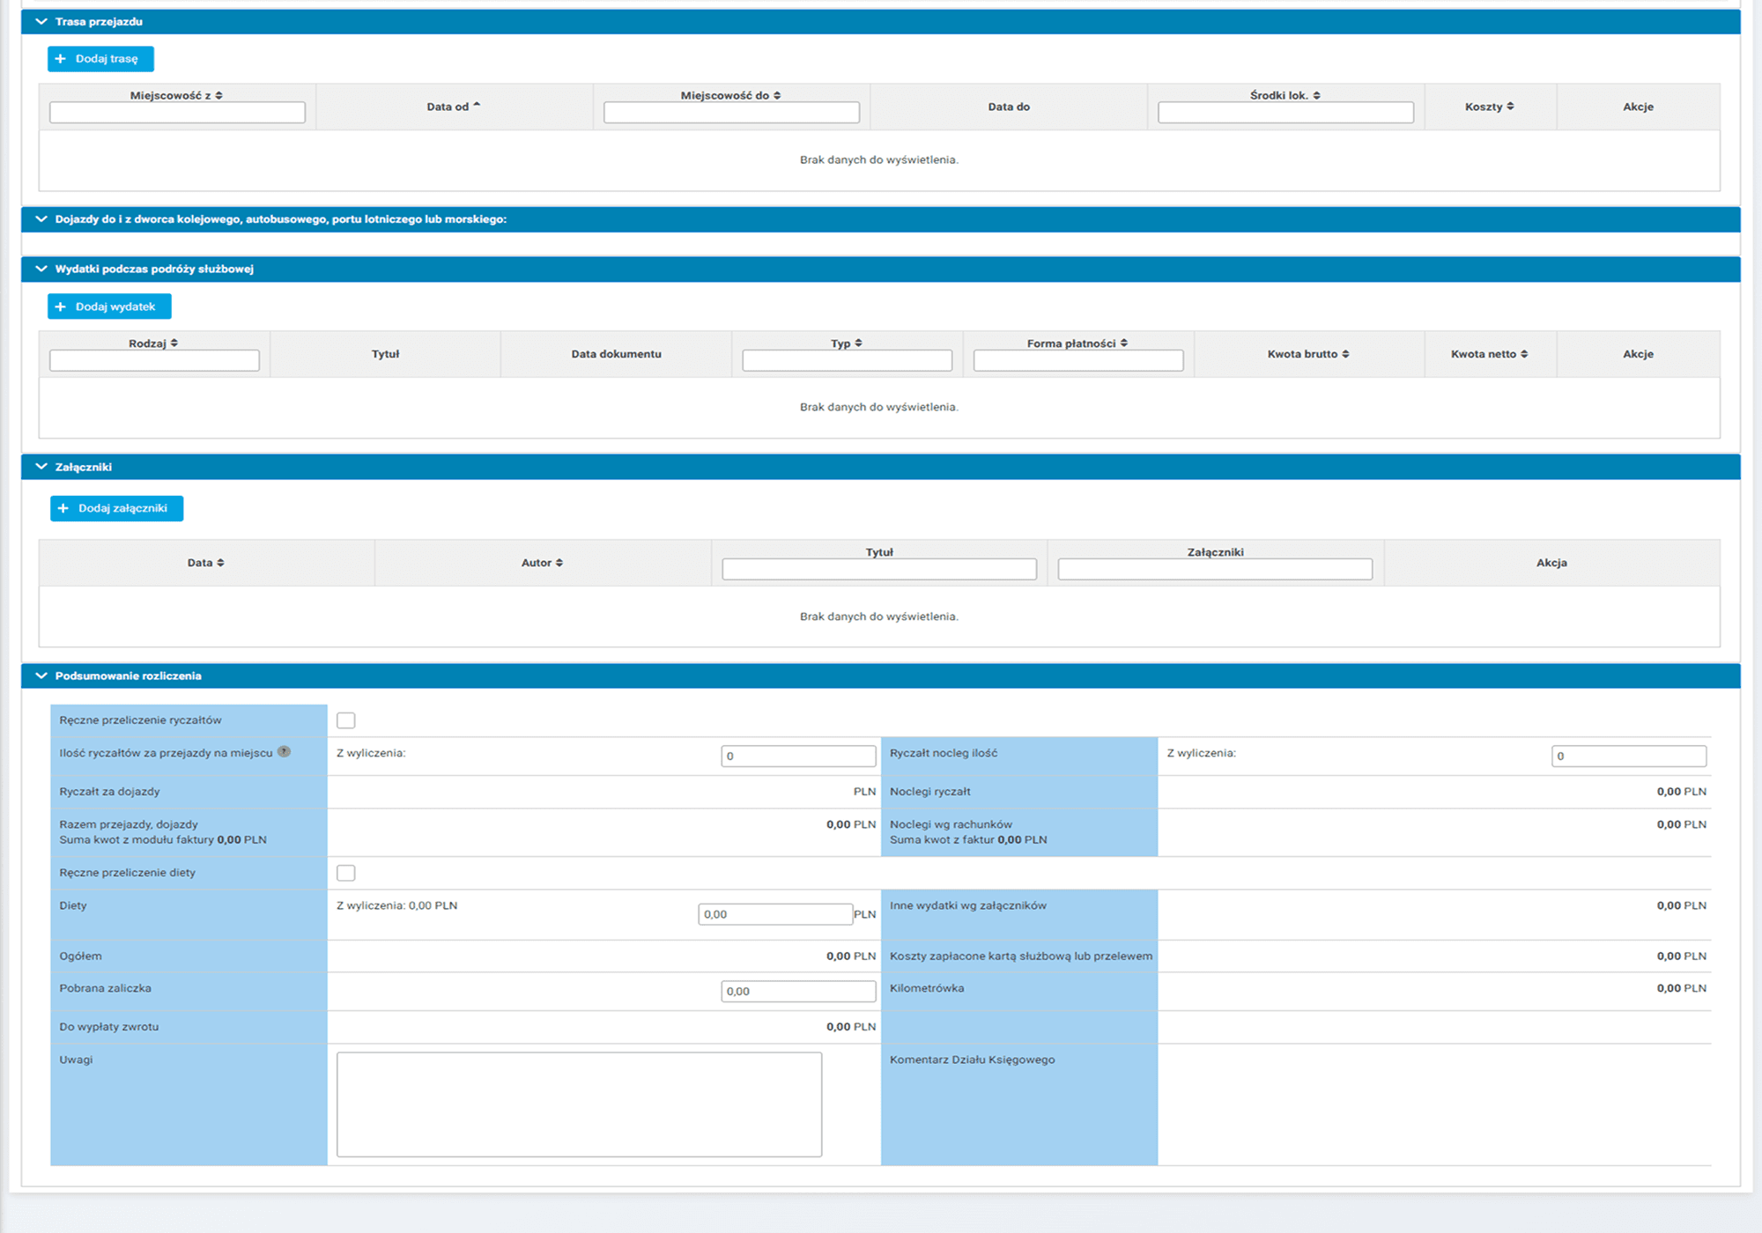Click the Ogółem label

pyautogui.click(x=80, y=956)
